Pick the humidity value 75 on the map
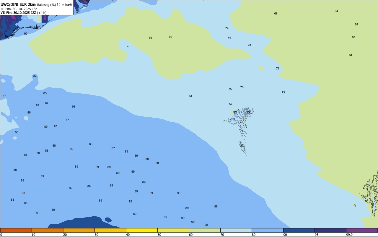Image resolution: width=378 pixels, height=237 pixels. tap(230, 89)
